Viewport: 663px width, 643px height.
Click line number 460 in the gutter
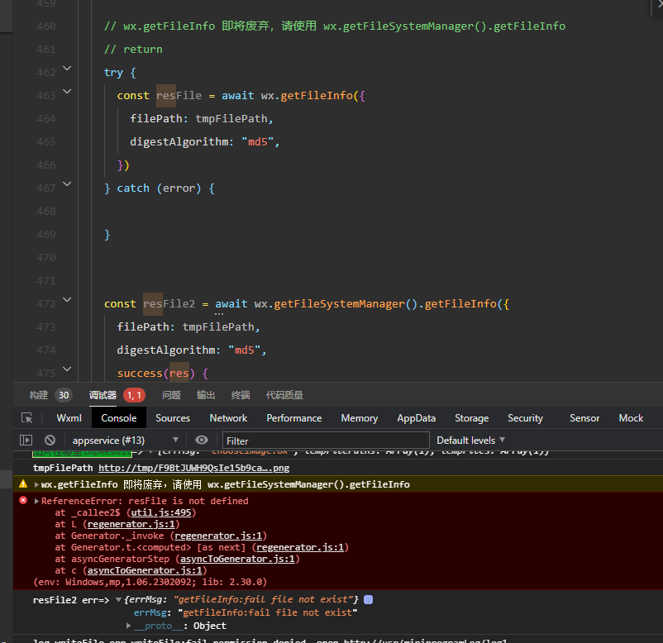[x=46, y=26]
